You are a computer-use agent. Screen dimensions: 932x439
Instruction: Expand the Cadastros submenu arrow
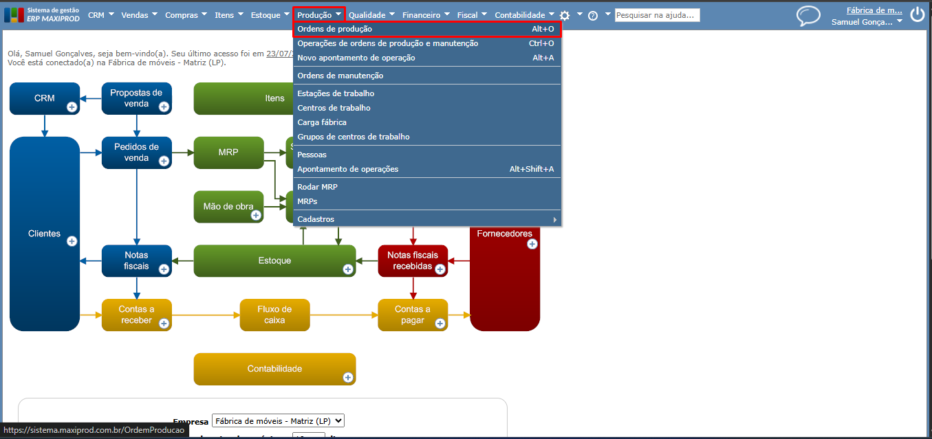tap(555, 220)
